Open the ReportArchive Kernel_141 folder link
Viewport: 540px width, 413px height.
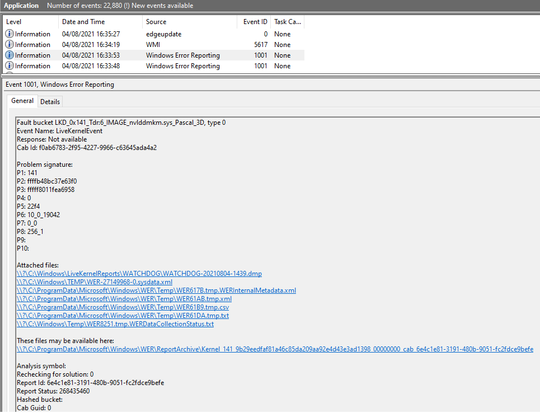tap(275, 349)
